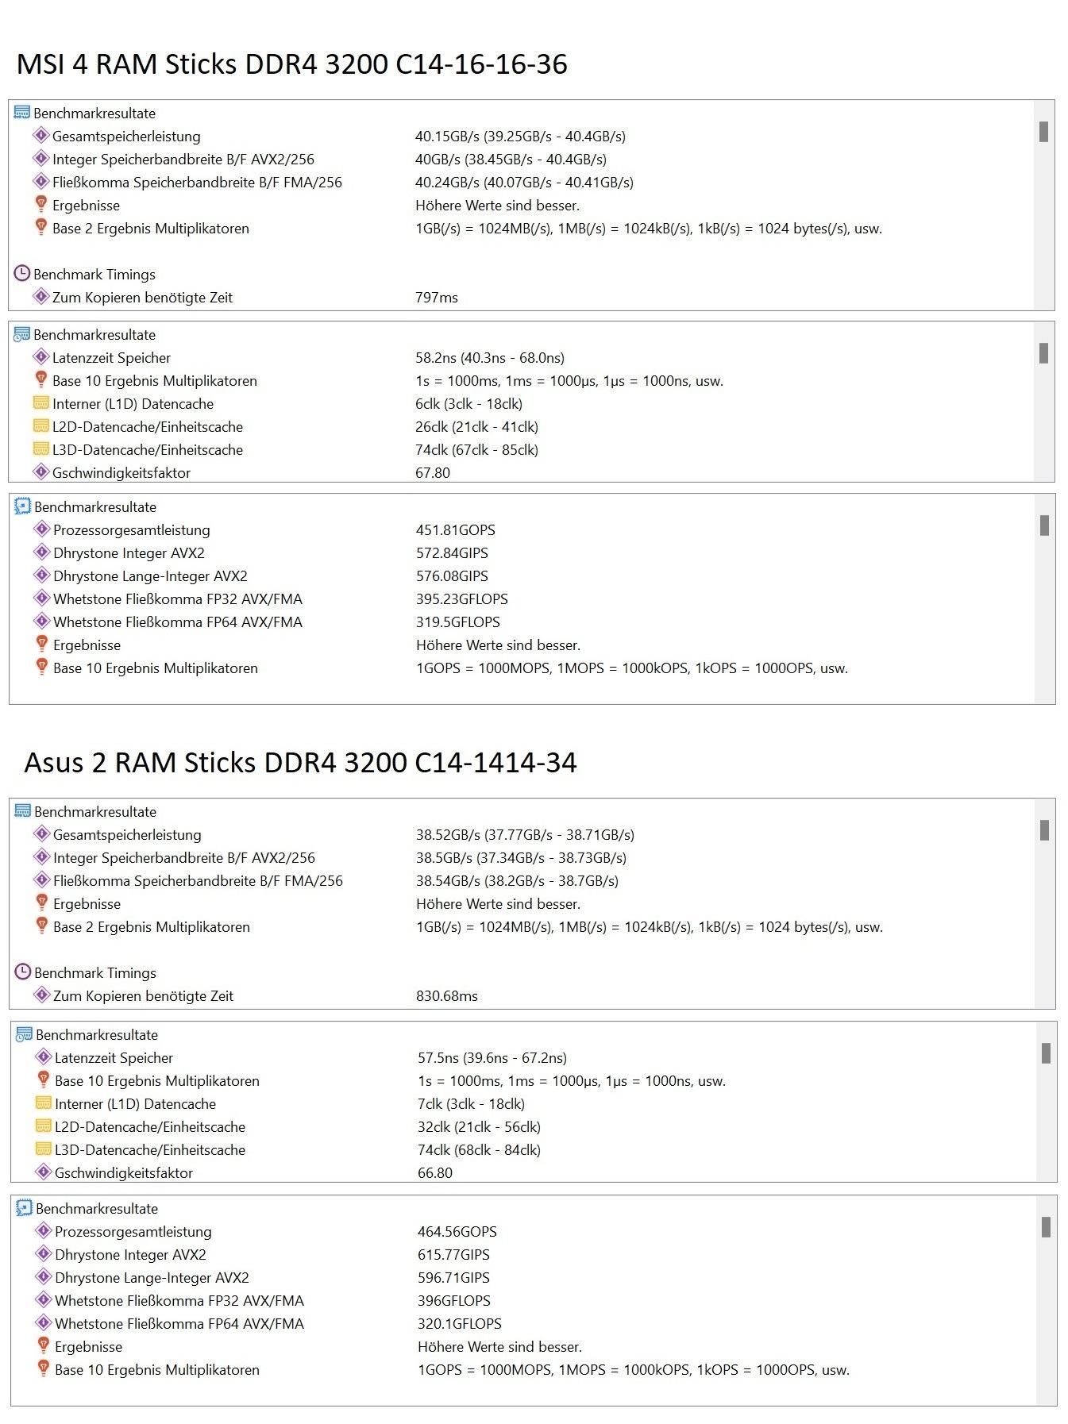Click the CPU icon of the Benchmarkresultate header above 451.81GOPS
The image size is (1068, 1424).
tap(23, 506)
